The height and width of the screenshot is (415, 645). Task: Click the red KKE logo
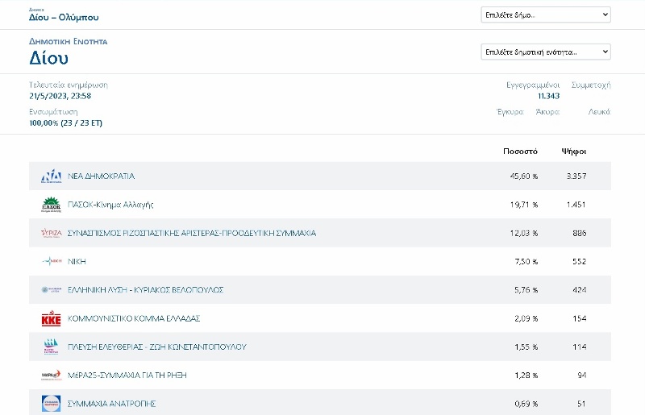pos(52,319)
